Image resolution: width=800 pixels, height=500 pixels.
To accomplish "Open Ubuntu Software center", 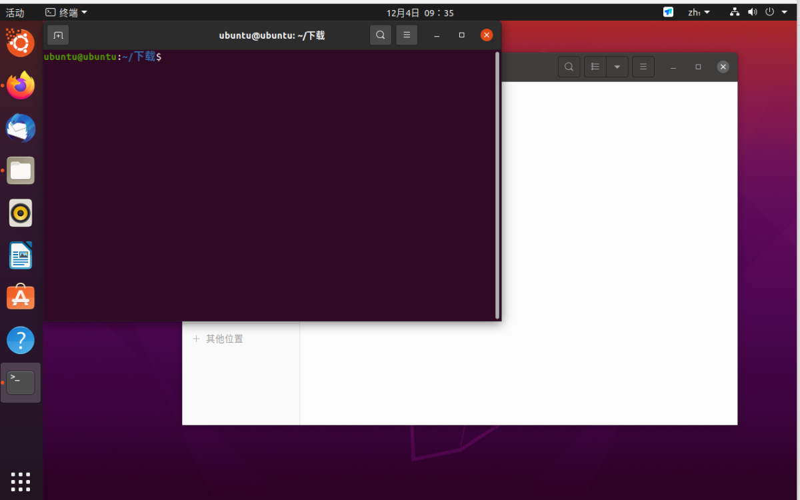I will coord(21,297).
